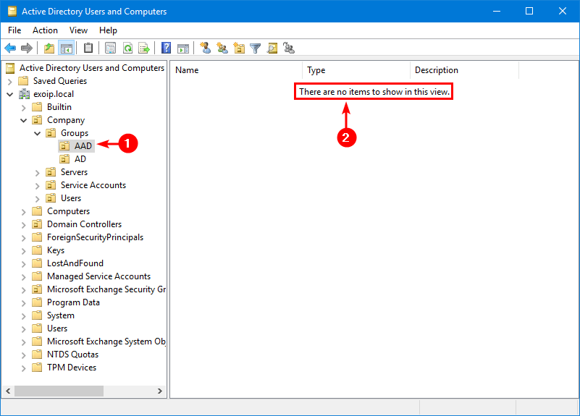
Task: Click the clipboard toolbar icon
Action: 88,48
